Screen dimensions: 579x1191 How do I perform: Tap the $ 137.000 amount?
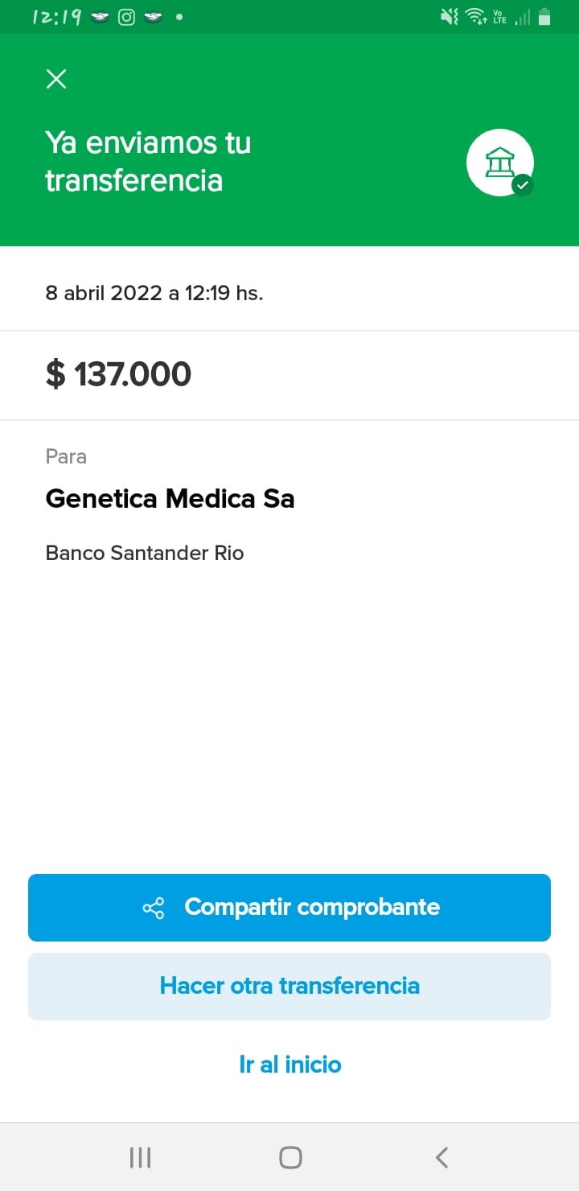pos(119,374)
